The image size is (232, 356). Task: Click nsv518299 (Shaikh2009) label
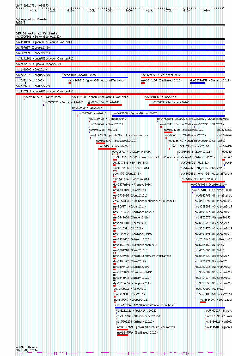tap(199, 179)
